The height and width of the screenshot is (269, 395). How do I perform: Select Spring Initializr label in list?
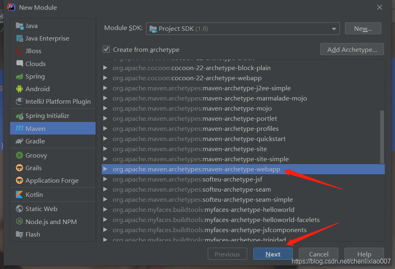pos(47,116)
